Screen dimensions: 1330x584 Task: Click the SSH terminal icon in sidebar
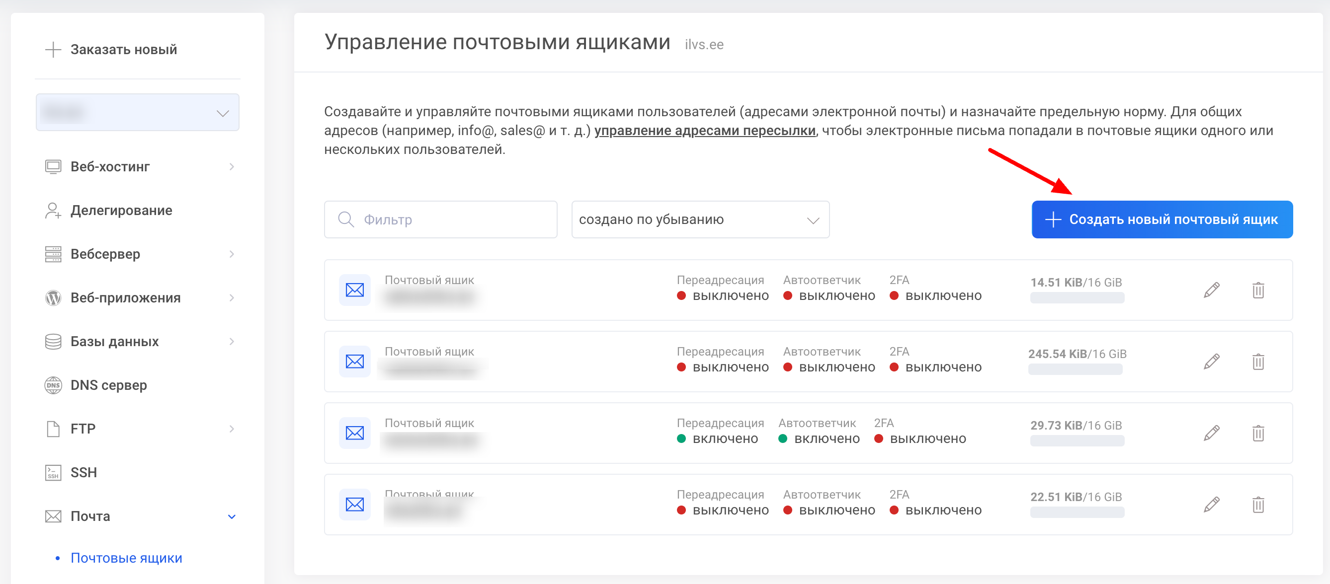53,473
